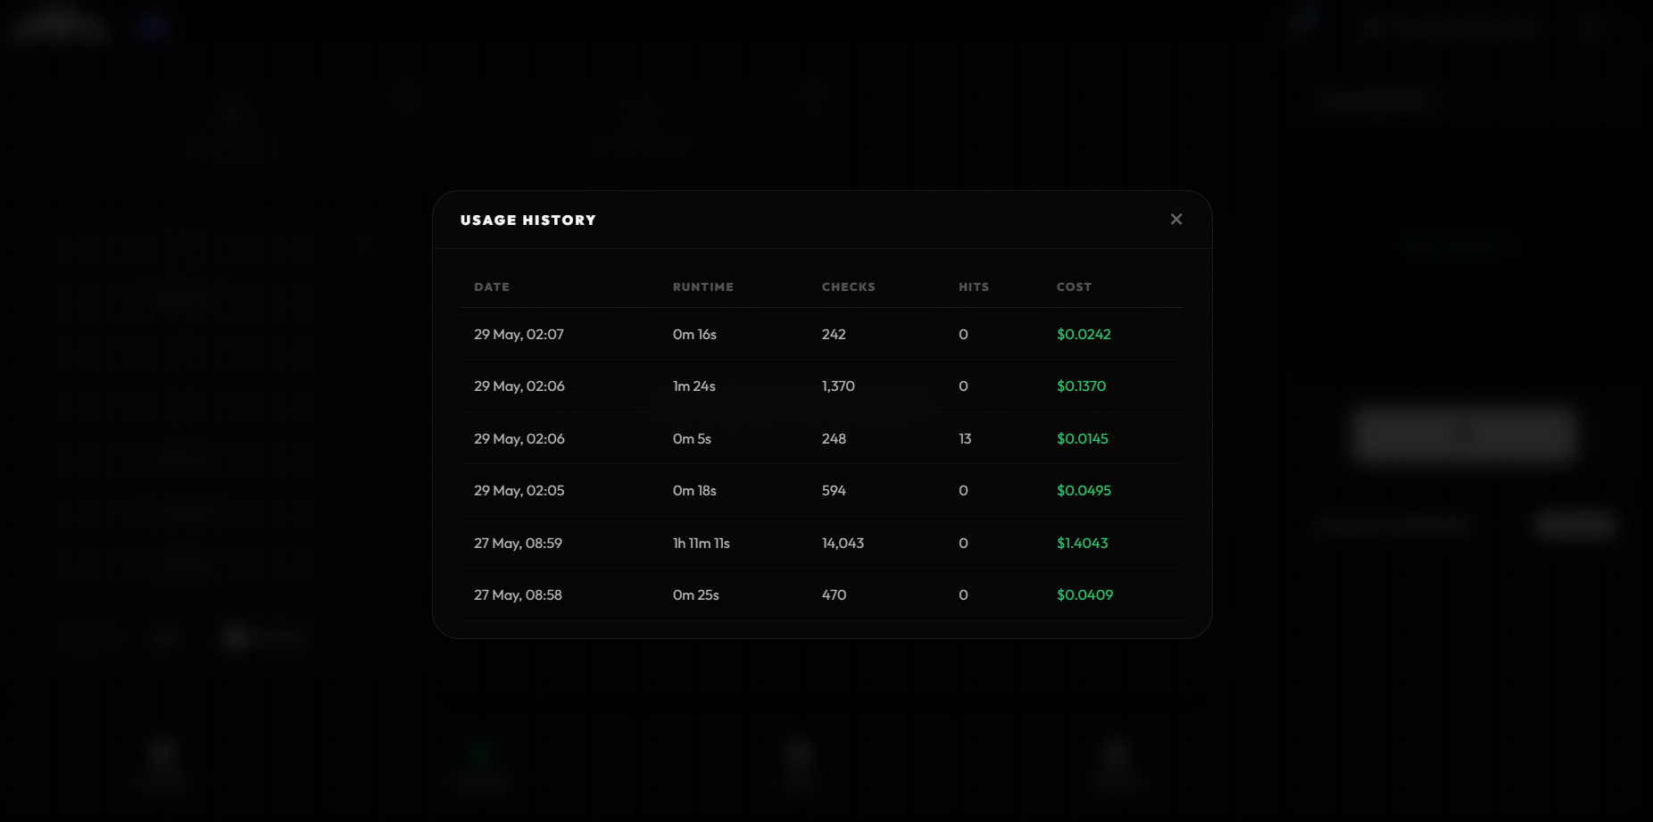
Task: Click the 0m 25s runtime value
Action: tap(696, 595)
